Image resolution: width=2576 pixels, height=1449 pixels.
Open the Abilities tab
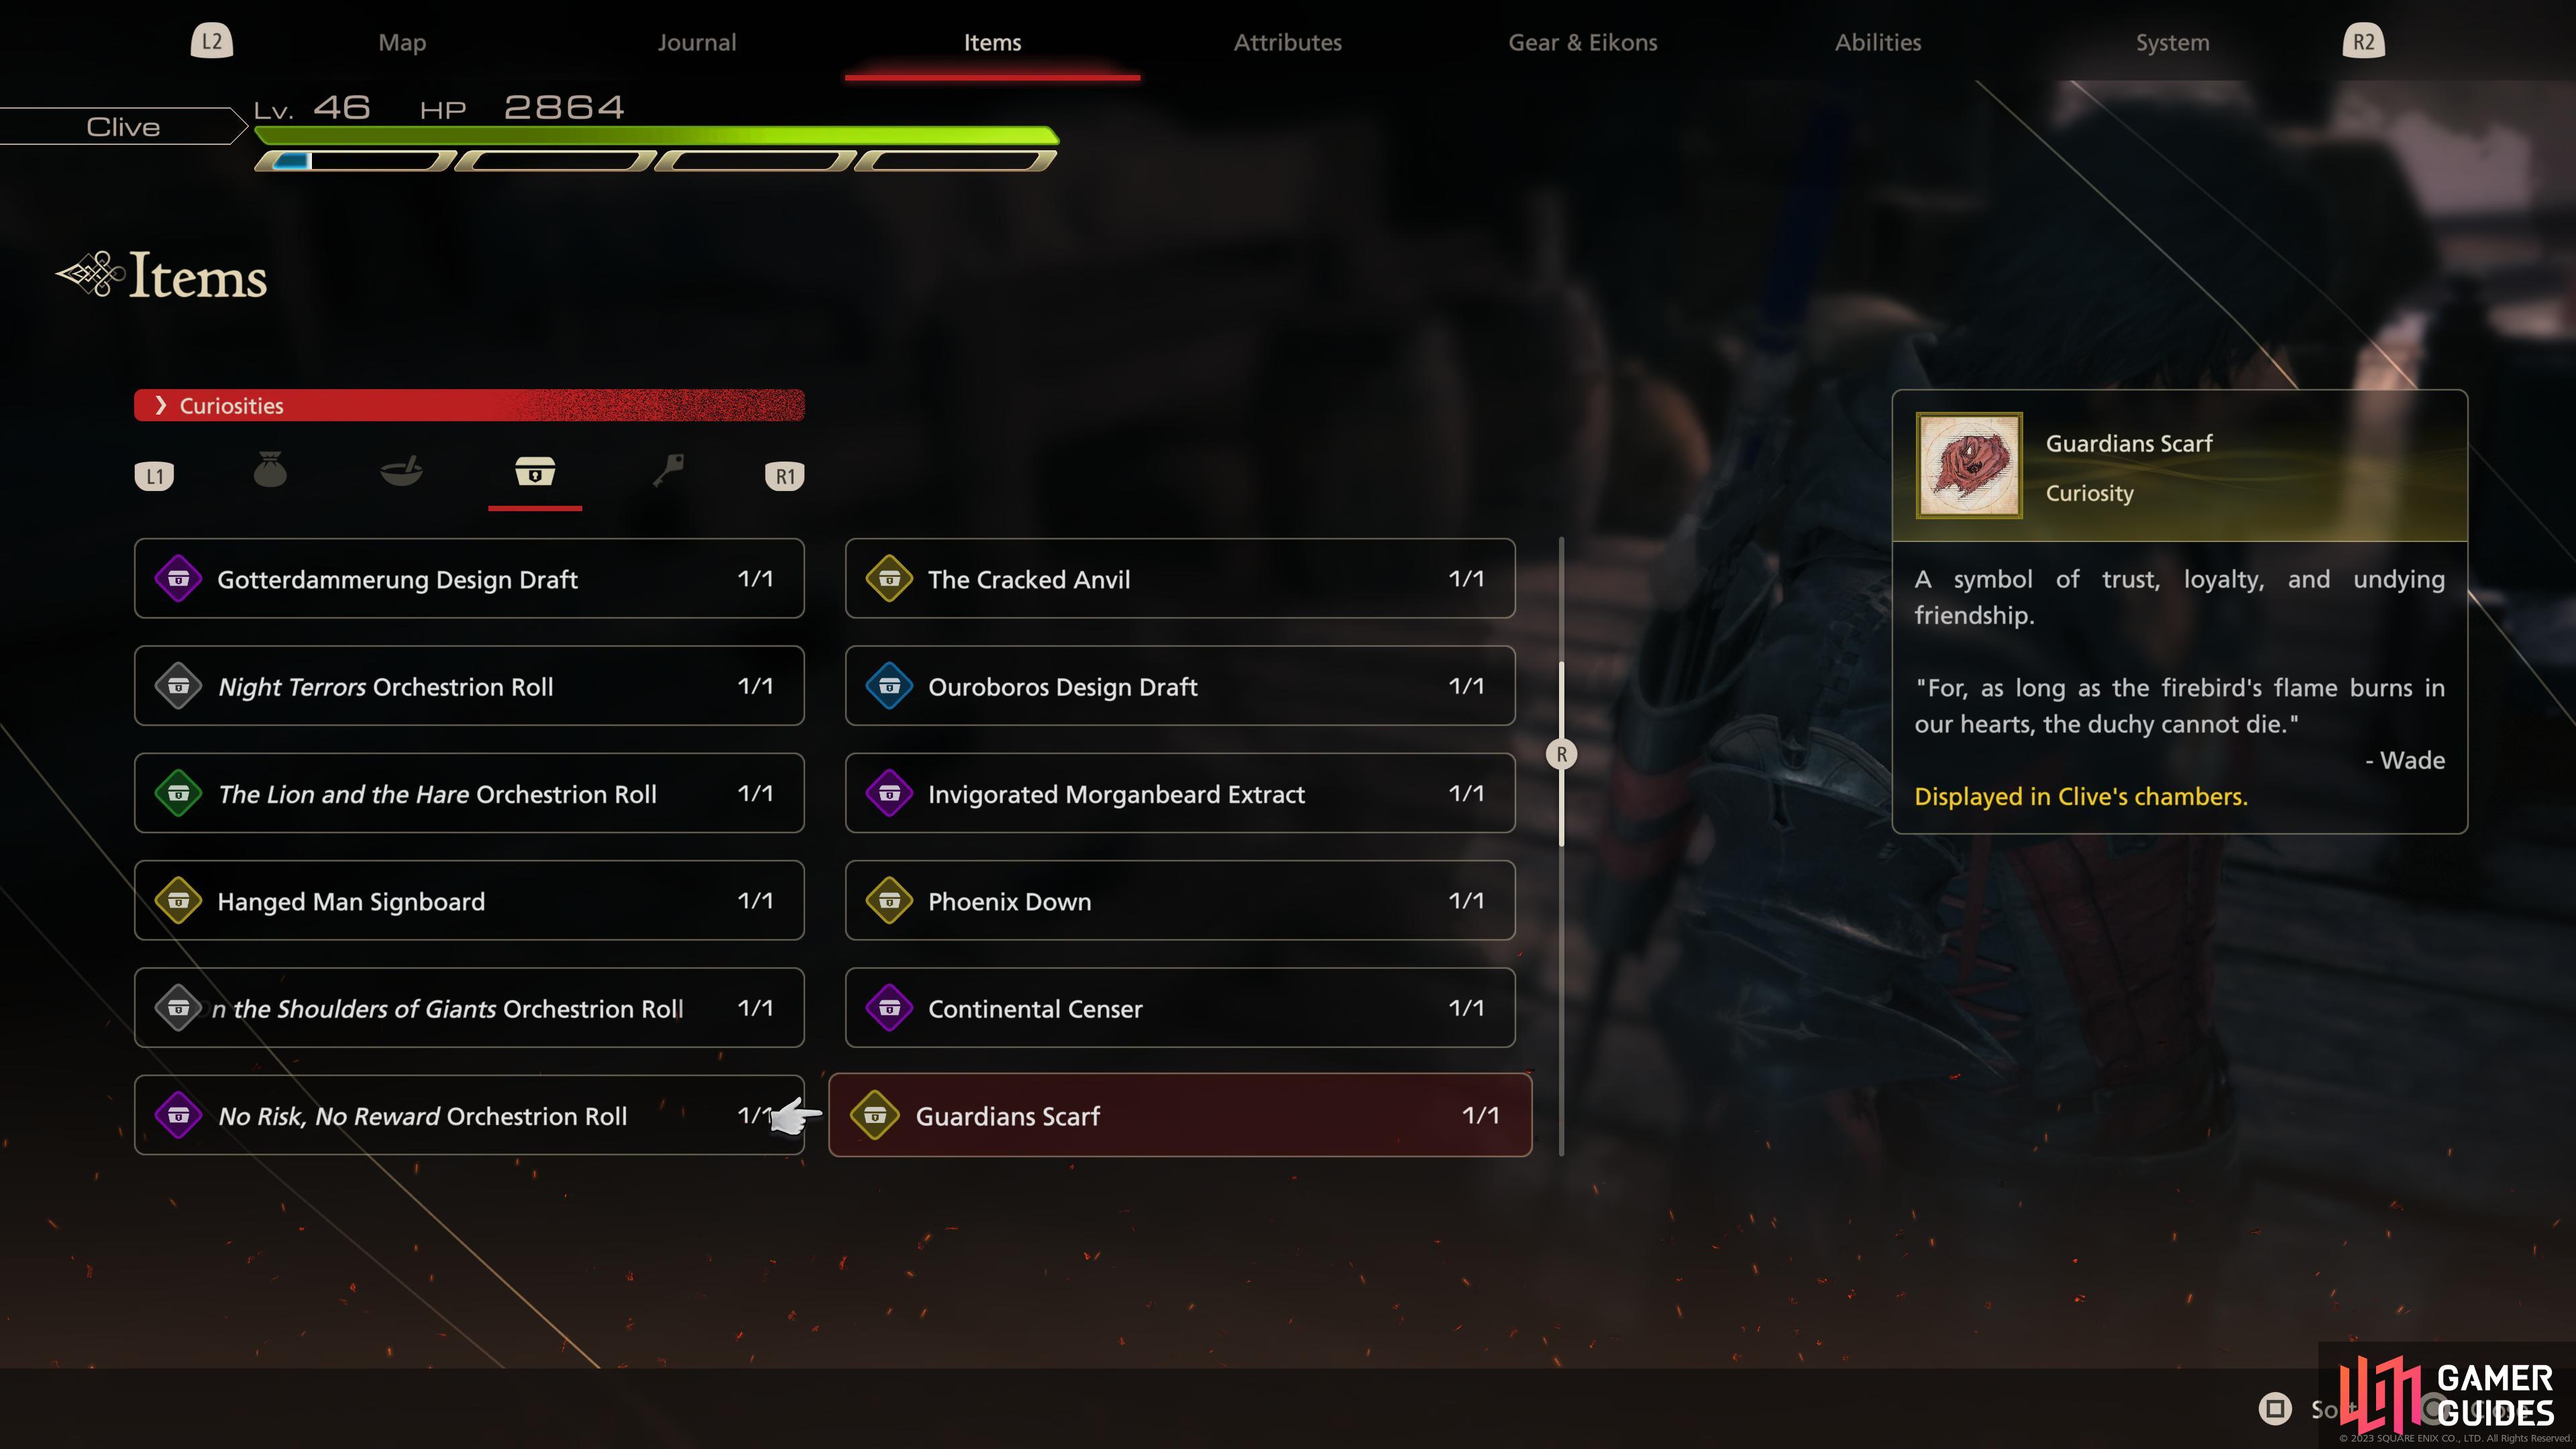[x=1878, y=42]
